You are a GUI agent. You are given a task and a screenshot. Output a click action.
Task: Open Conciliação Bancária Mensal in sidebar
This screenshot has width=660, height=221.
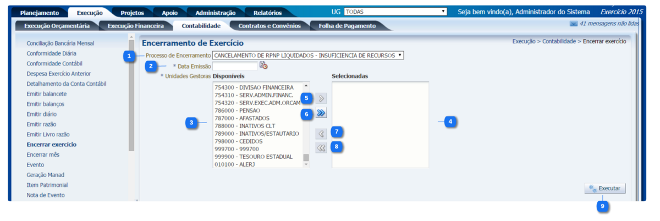(x=60, y=43)
